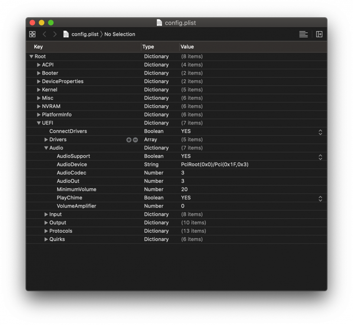Select the VolumeAmplifier key
Viewport: 353px width, 325px height.
pyautogui.click(x=76, y=206)
